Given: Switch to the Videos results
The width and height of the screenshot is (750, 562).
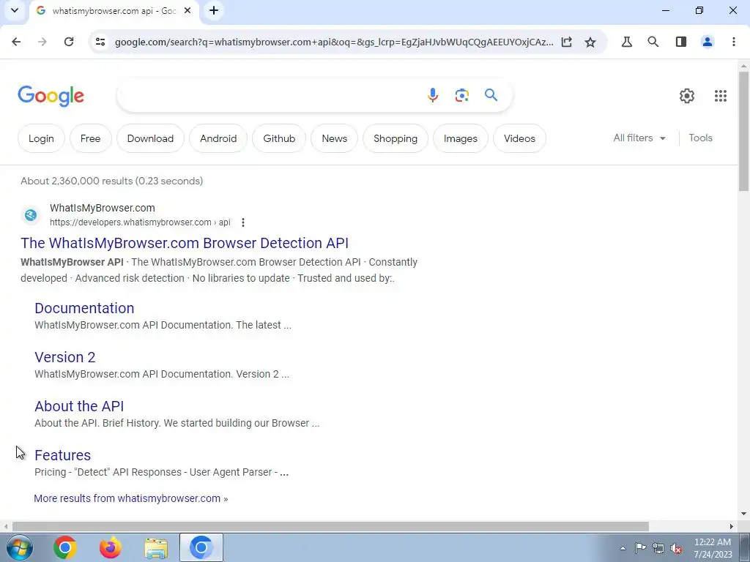Looking at the screenshot, I should (519, 138).
